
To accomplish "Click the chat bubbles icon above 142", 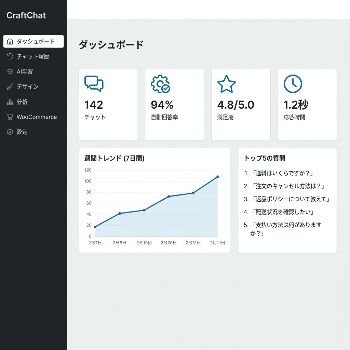I will (94, 83).
